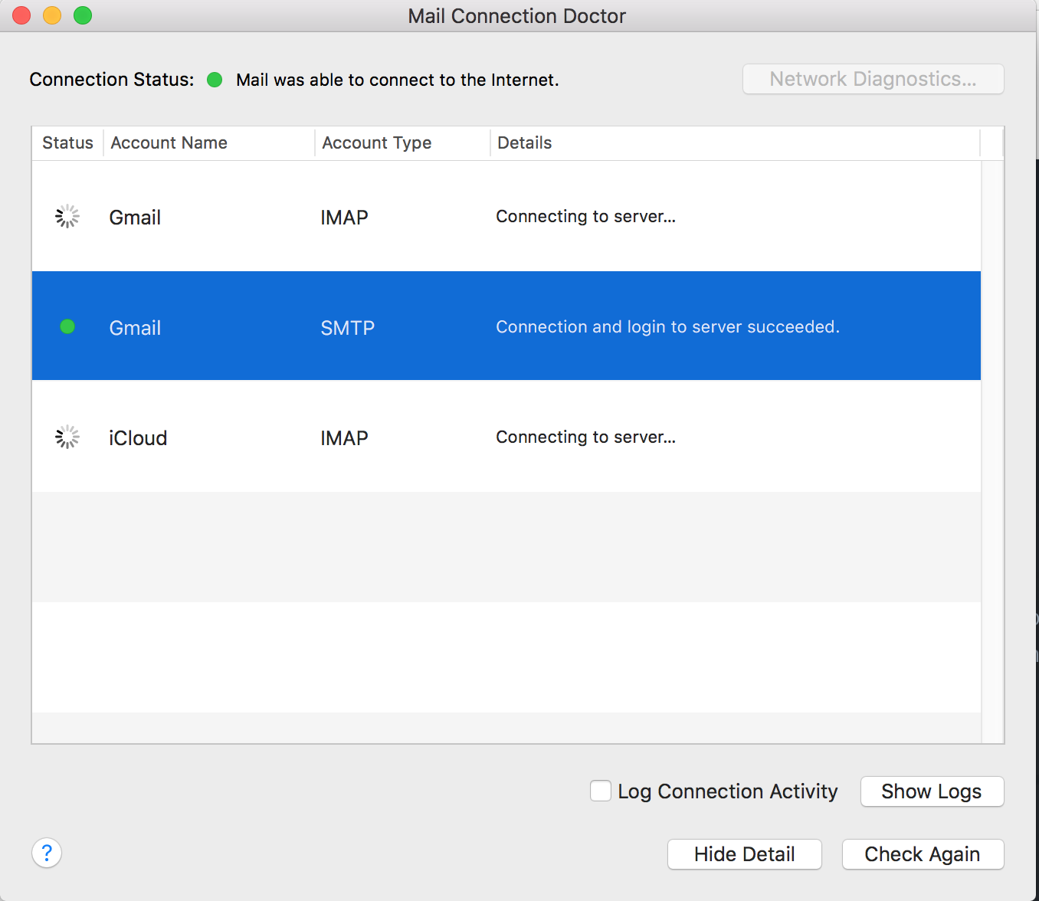Viewport: 1039px width, 901px height.
Task: Select the iCloud IMAP account row
Action: [506, 437]
